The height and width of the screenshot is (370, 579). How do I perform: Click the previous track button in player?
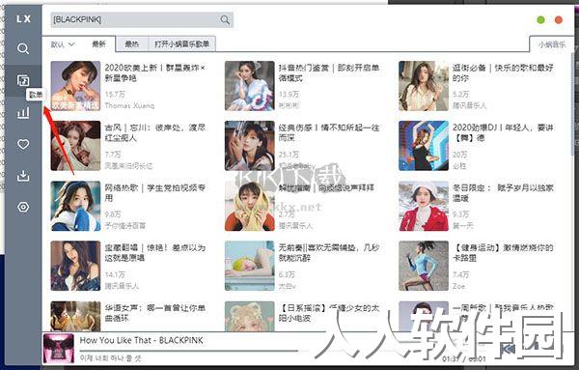click(x=509, y=349)
